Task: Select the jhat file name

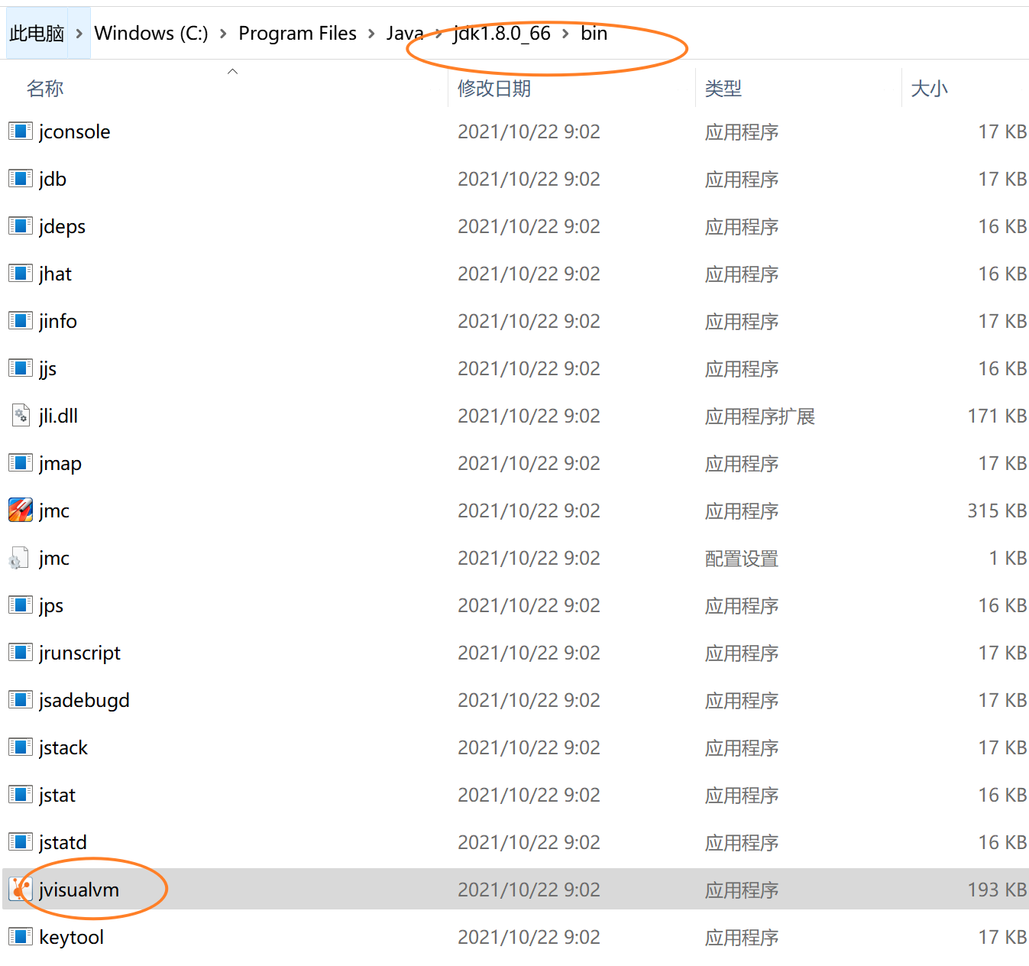Action: coord(55,274)
